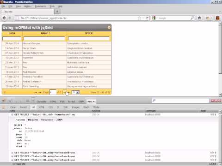Open the Params tab of the request
Screen dimensions: 222x166
point(20,120)
